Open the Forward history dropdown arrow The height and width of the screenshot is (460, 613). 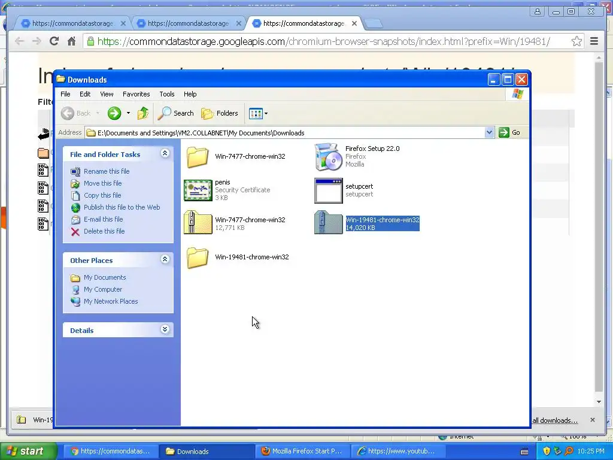pos(128,113)
